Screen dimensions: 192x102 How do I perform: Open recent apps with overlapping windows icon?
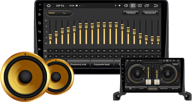click(147, 6)
